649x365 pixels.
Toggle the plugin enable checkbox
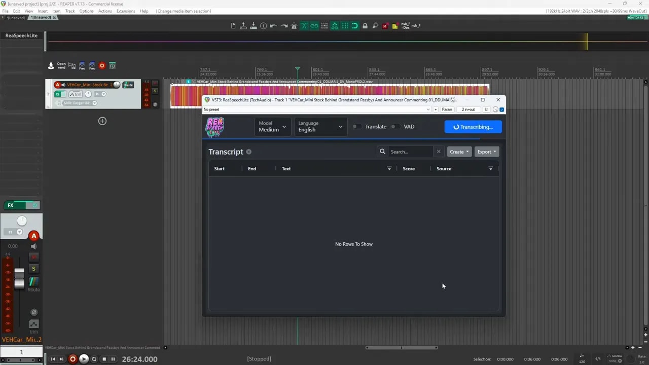502,109
